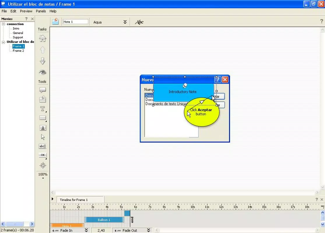
Task: Select the Balloon speech bubble tool
Action: 43,90
